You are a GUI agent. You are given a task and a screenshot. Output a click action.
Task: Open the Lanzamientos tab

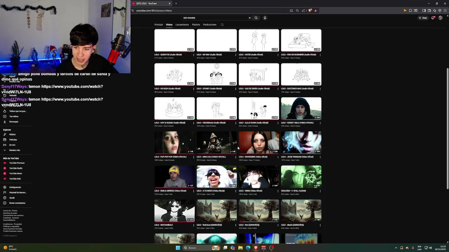182,25
